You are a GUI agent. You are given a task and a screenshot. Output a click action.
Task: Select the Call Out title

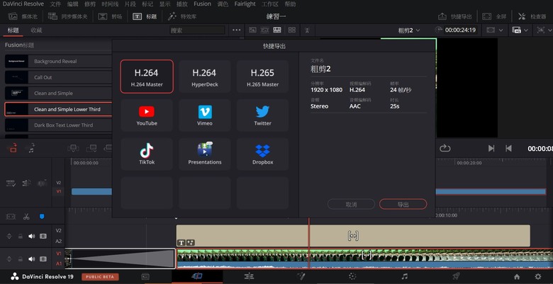(58, 77)
